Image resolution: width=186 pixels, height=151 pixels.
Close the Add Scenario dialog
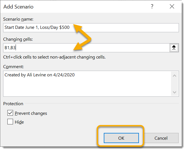(x=171, y=6)
